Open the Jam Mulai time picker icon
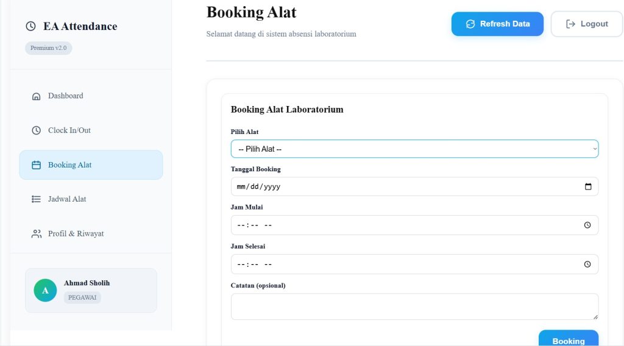 click(x=587, y=225)
